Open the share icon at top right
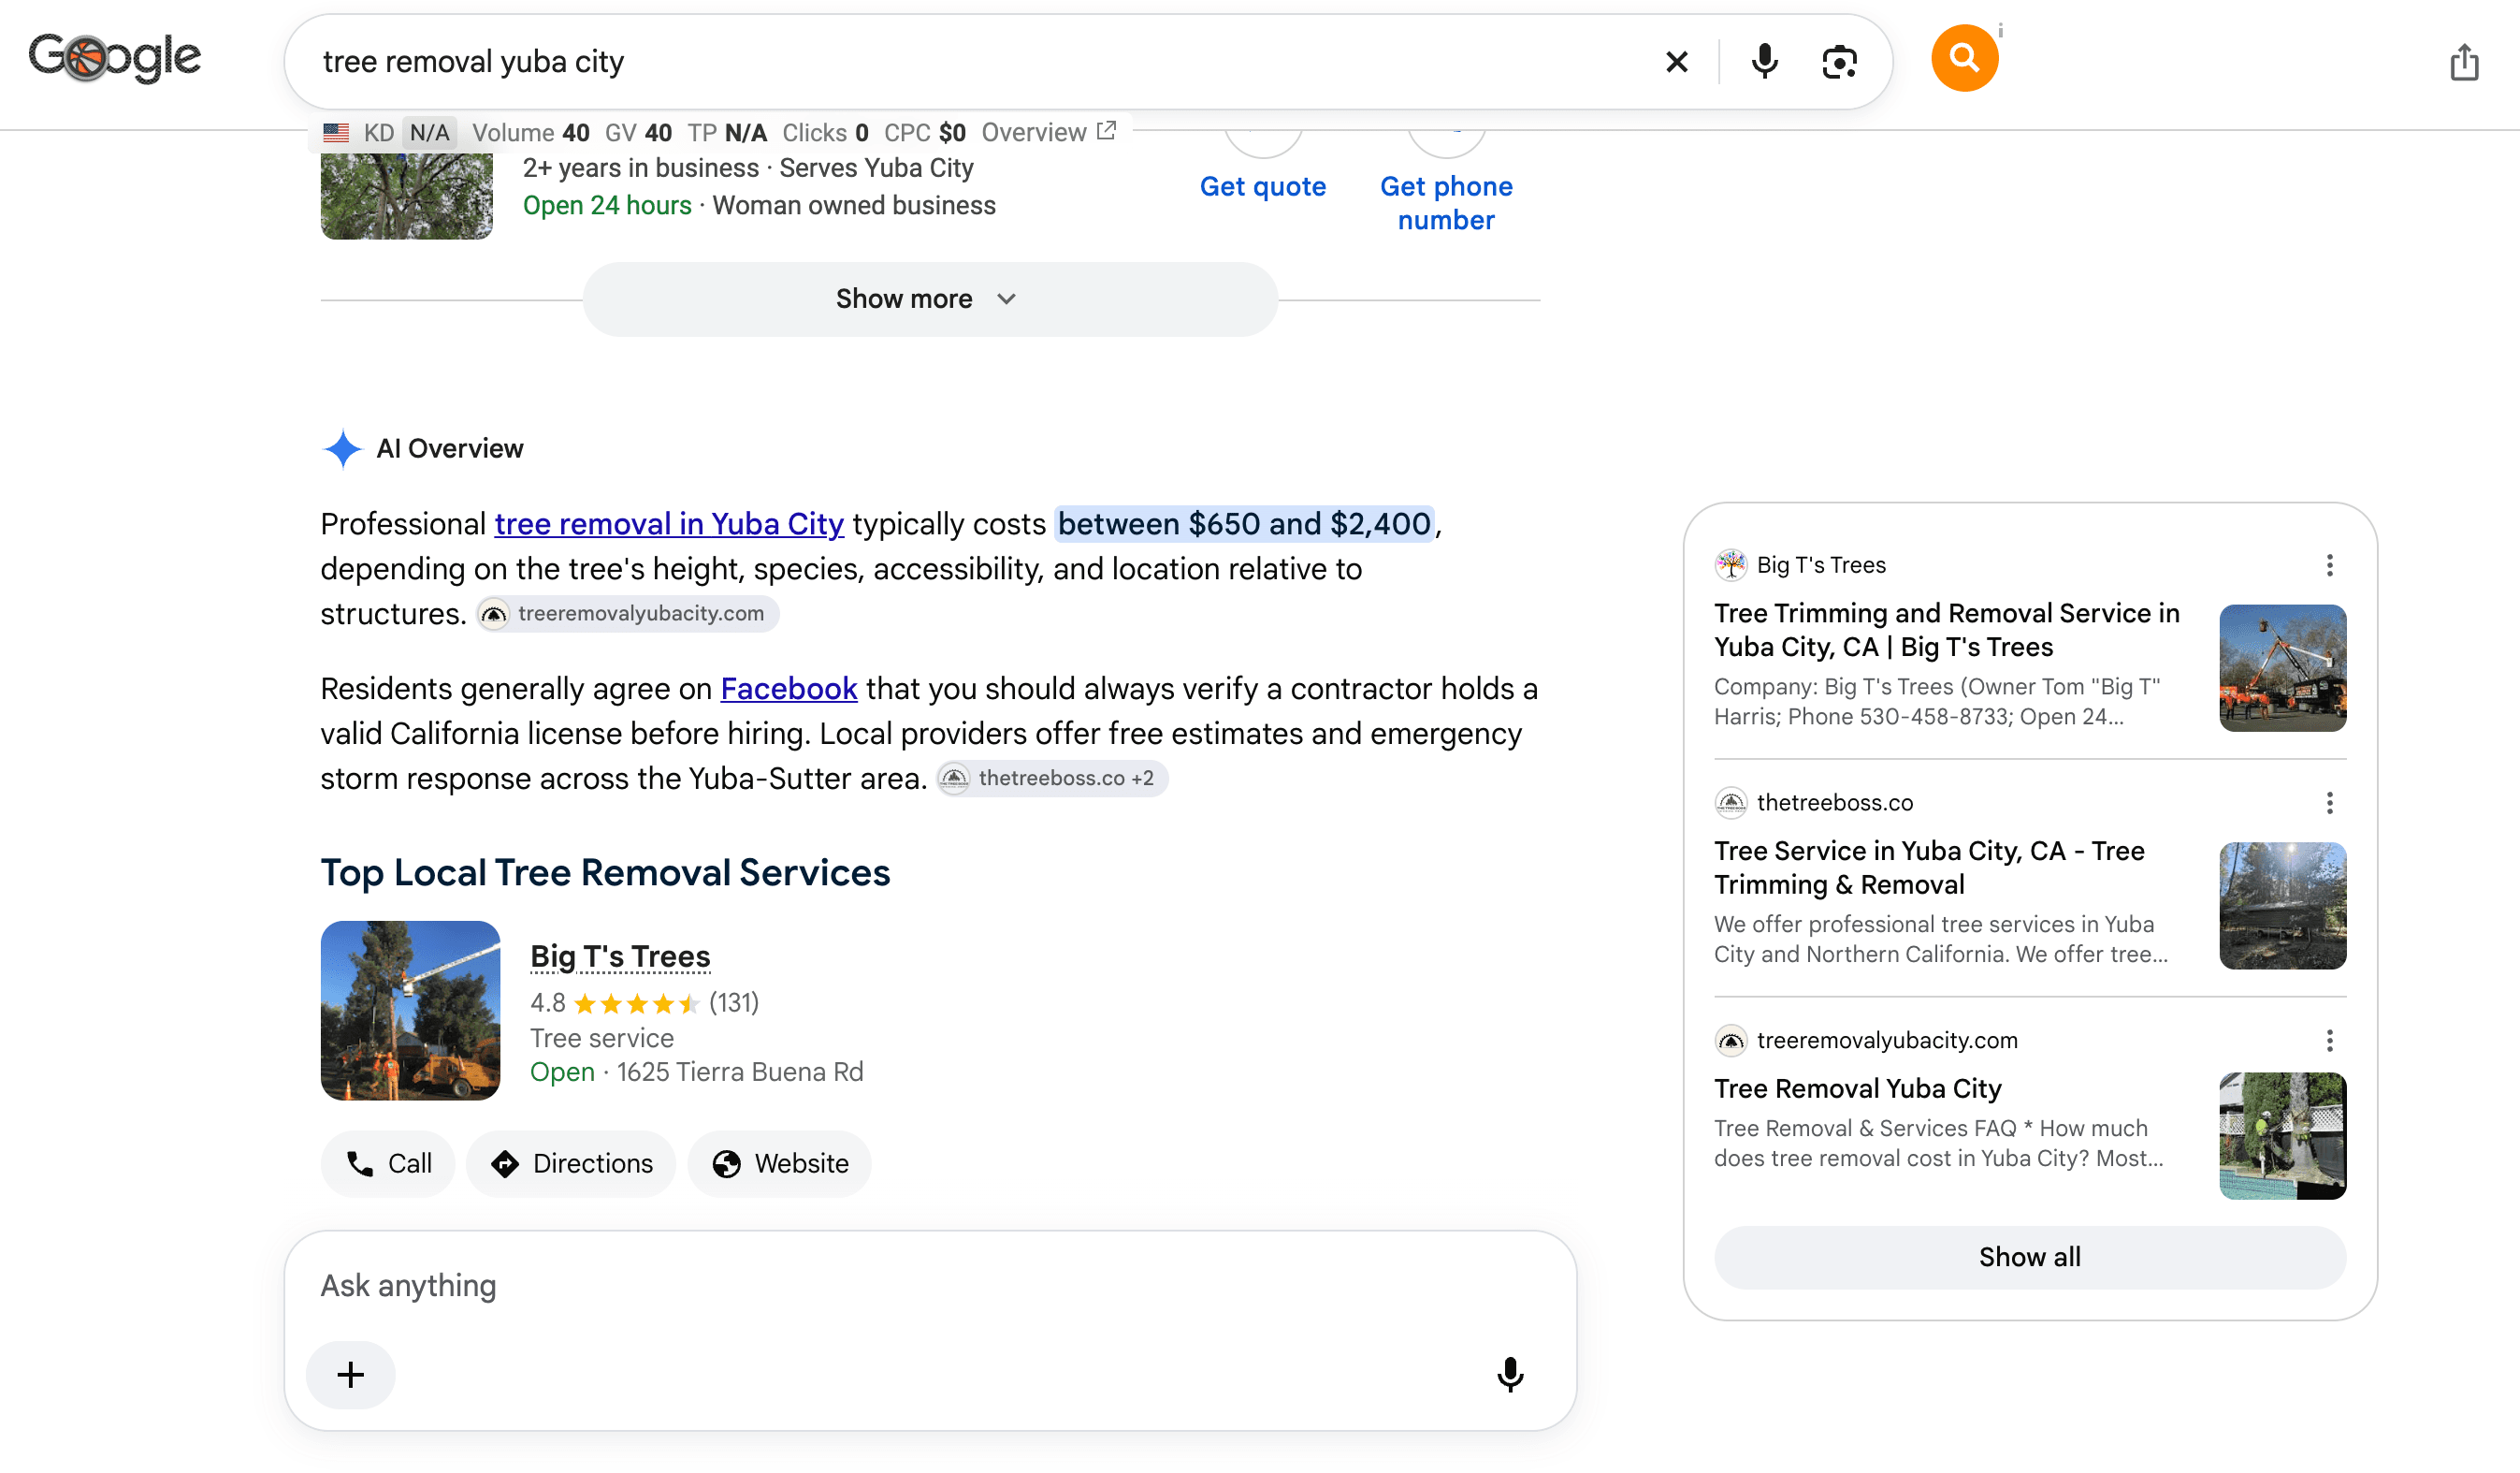2520x1473 pixels. click(2464, 62)
